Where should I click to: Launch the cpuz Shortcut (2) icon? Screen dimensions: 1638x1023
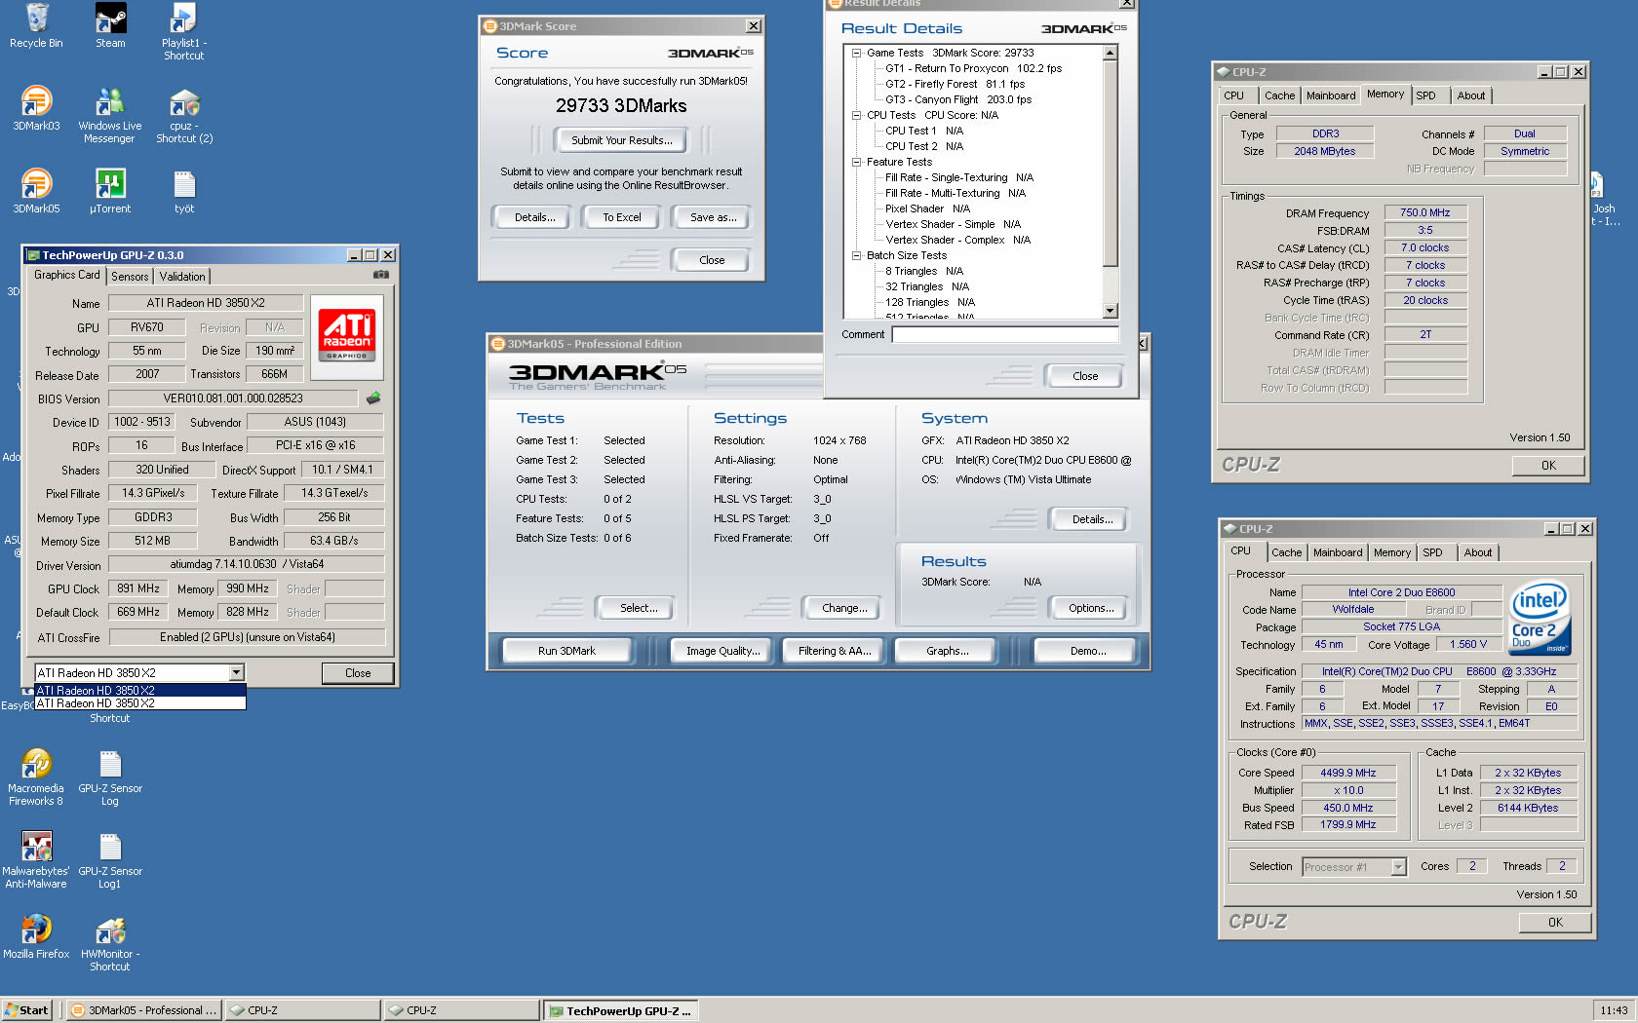click(184, 115)
